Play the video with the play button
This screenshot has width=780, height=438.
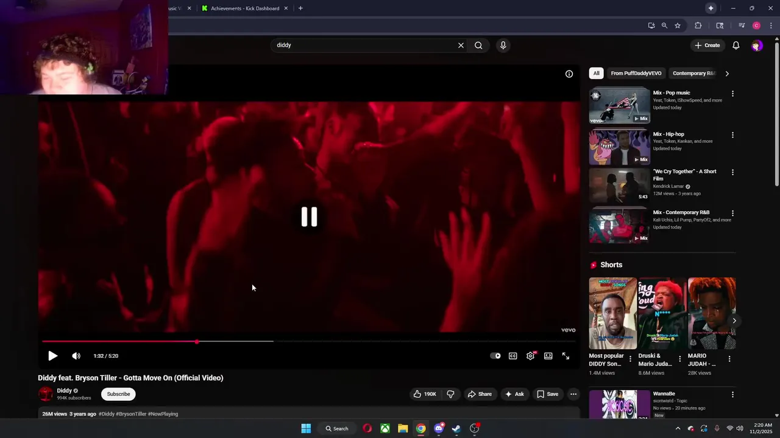pos(52,356)
